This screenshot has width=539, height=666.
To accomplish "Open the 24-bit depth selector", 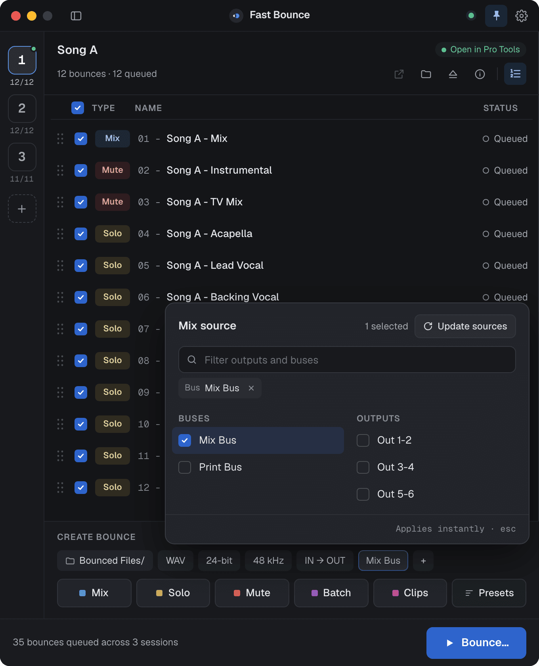I will pyautogui.click(x=219, y=561).
